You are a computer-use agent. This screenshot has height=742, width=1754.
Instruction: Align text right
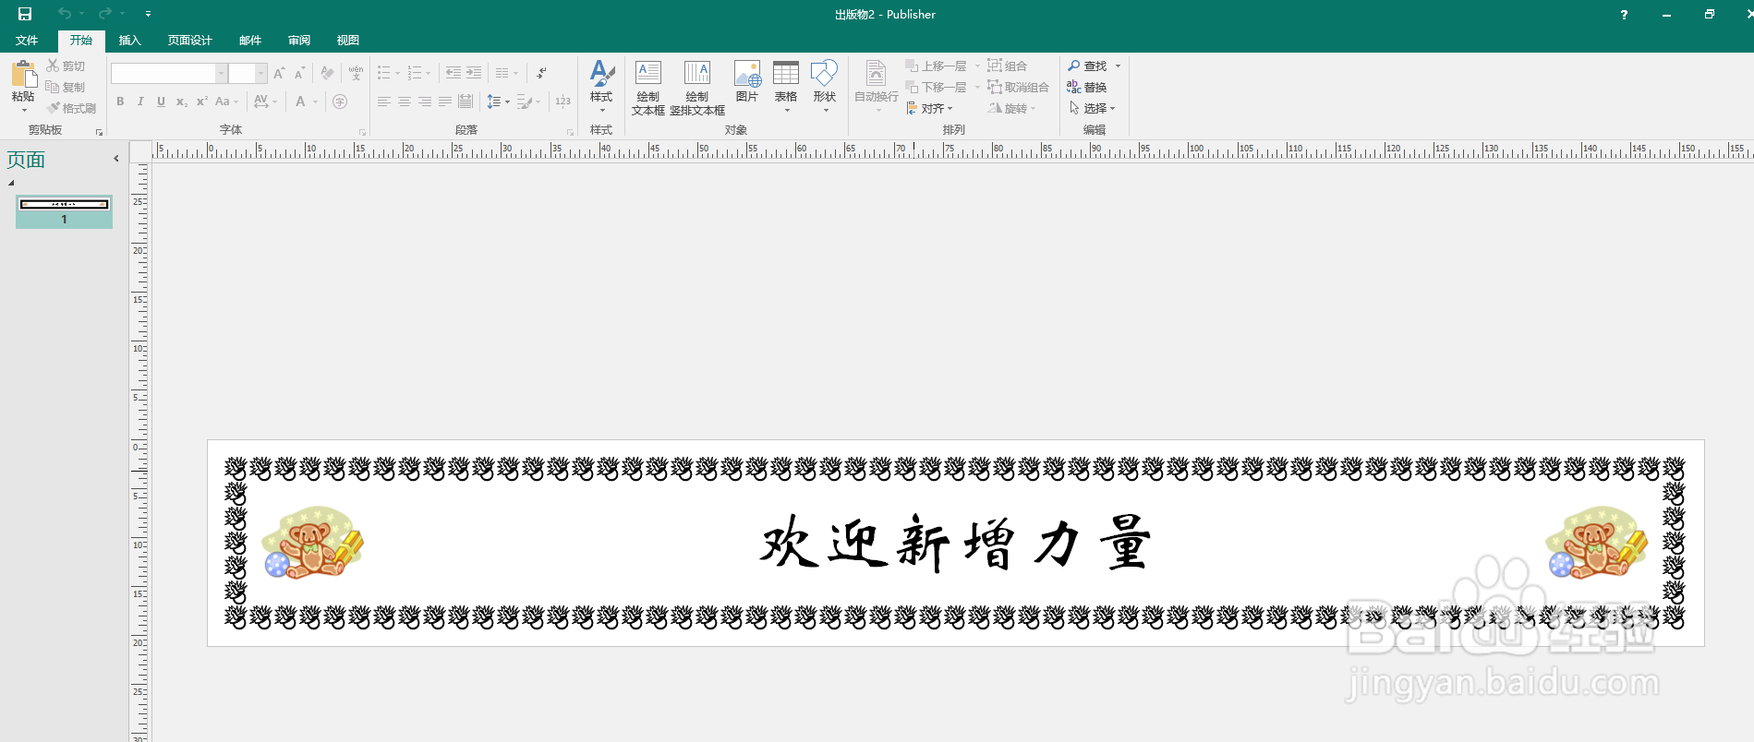[x=425, y=102]
